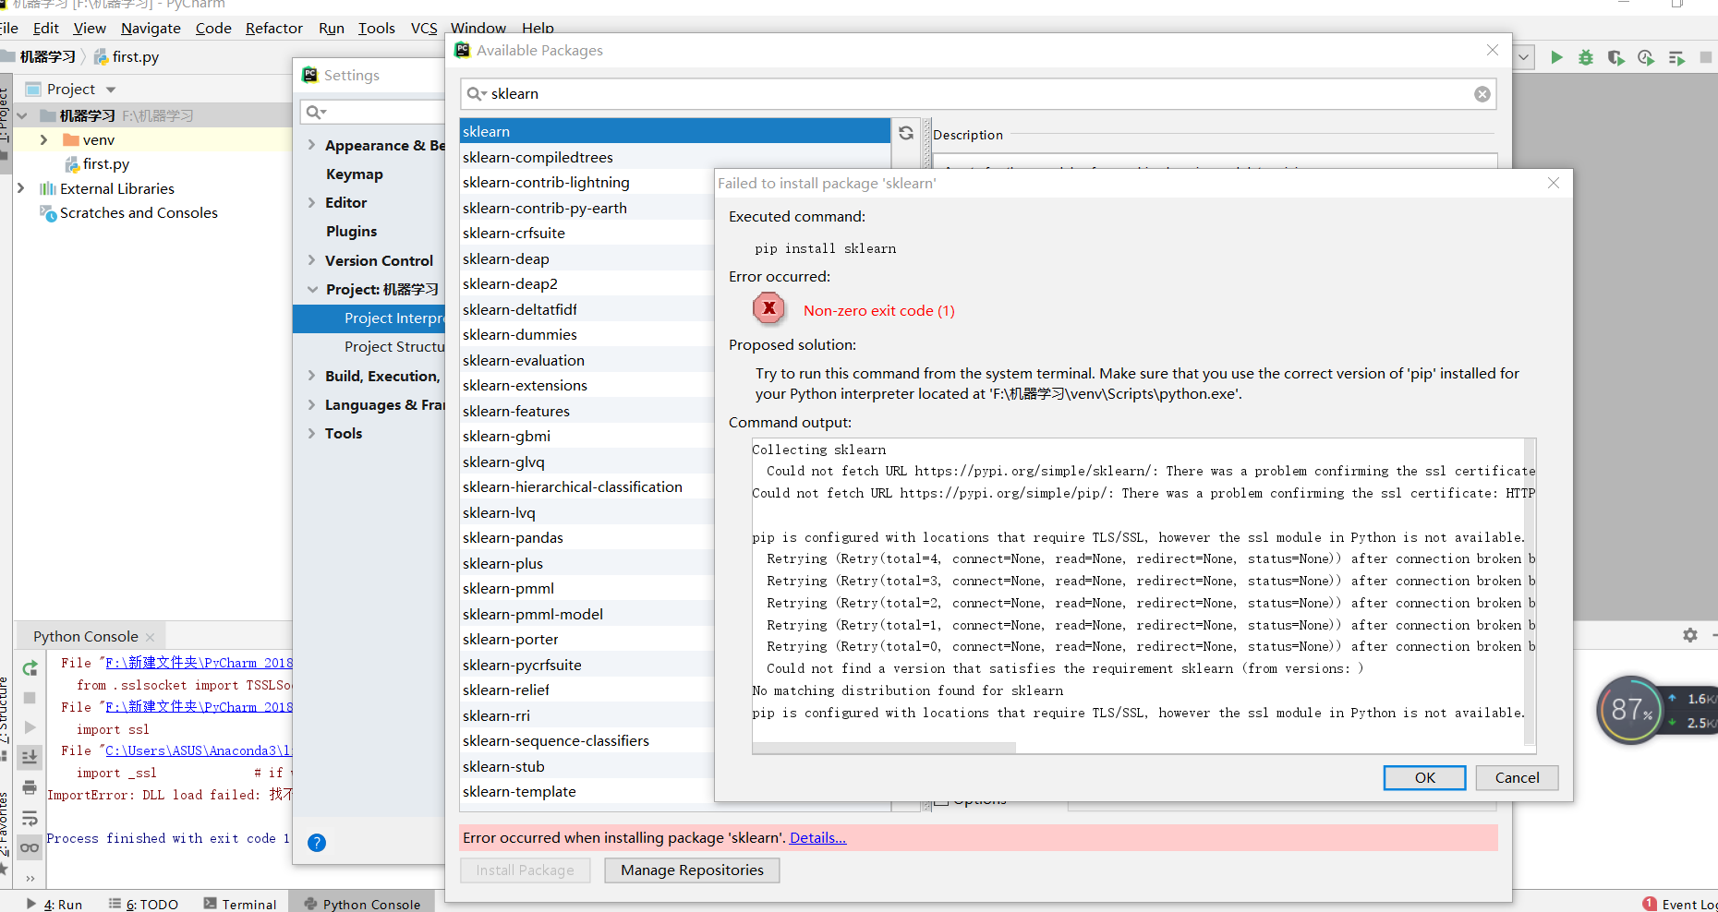The height and width of the screenshot is (912, 1718).
Task: Click the Debug bug icon
Action: (1586, 57)
